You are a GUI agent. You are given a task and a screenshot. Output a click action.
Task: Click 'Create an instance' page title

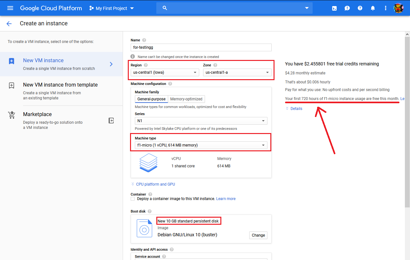[44, 23]
